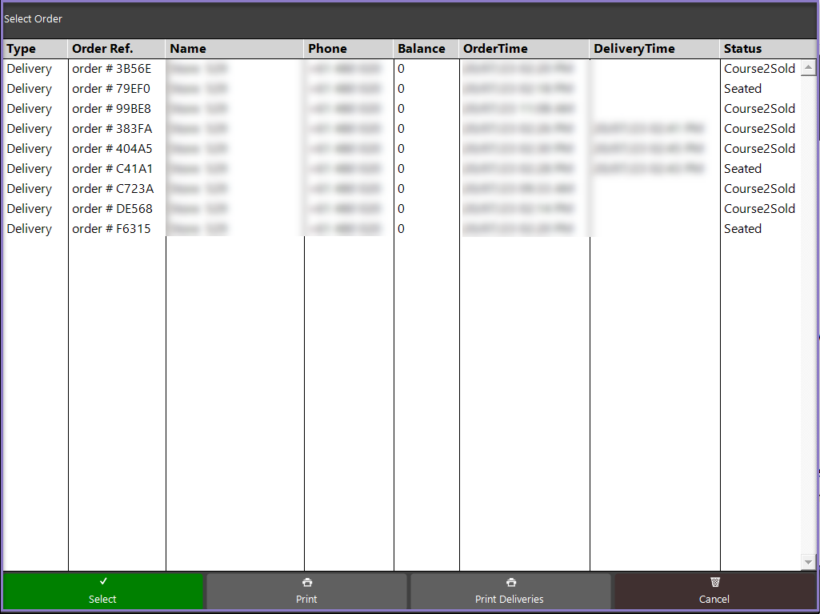The height and width of the screenshot is (614, 820).
Task: Select order # 3B56E row
Action: [x=111, y=69]
